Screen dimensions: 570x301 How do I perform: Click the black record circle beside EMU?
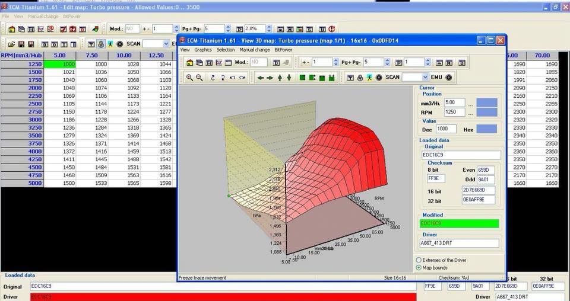point(449,77)
